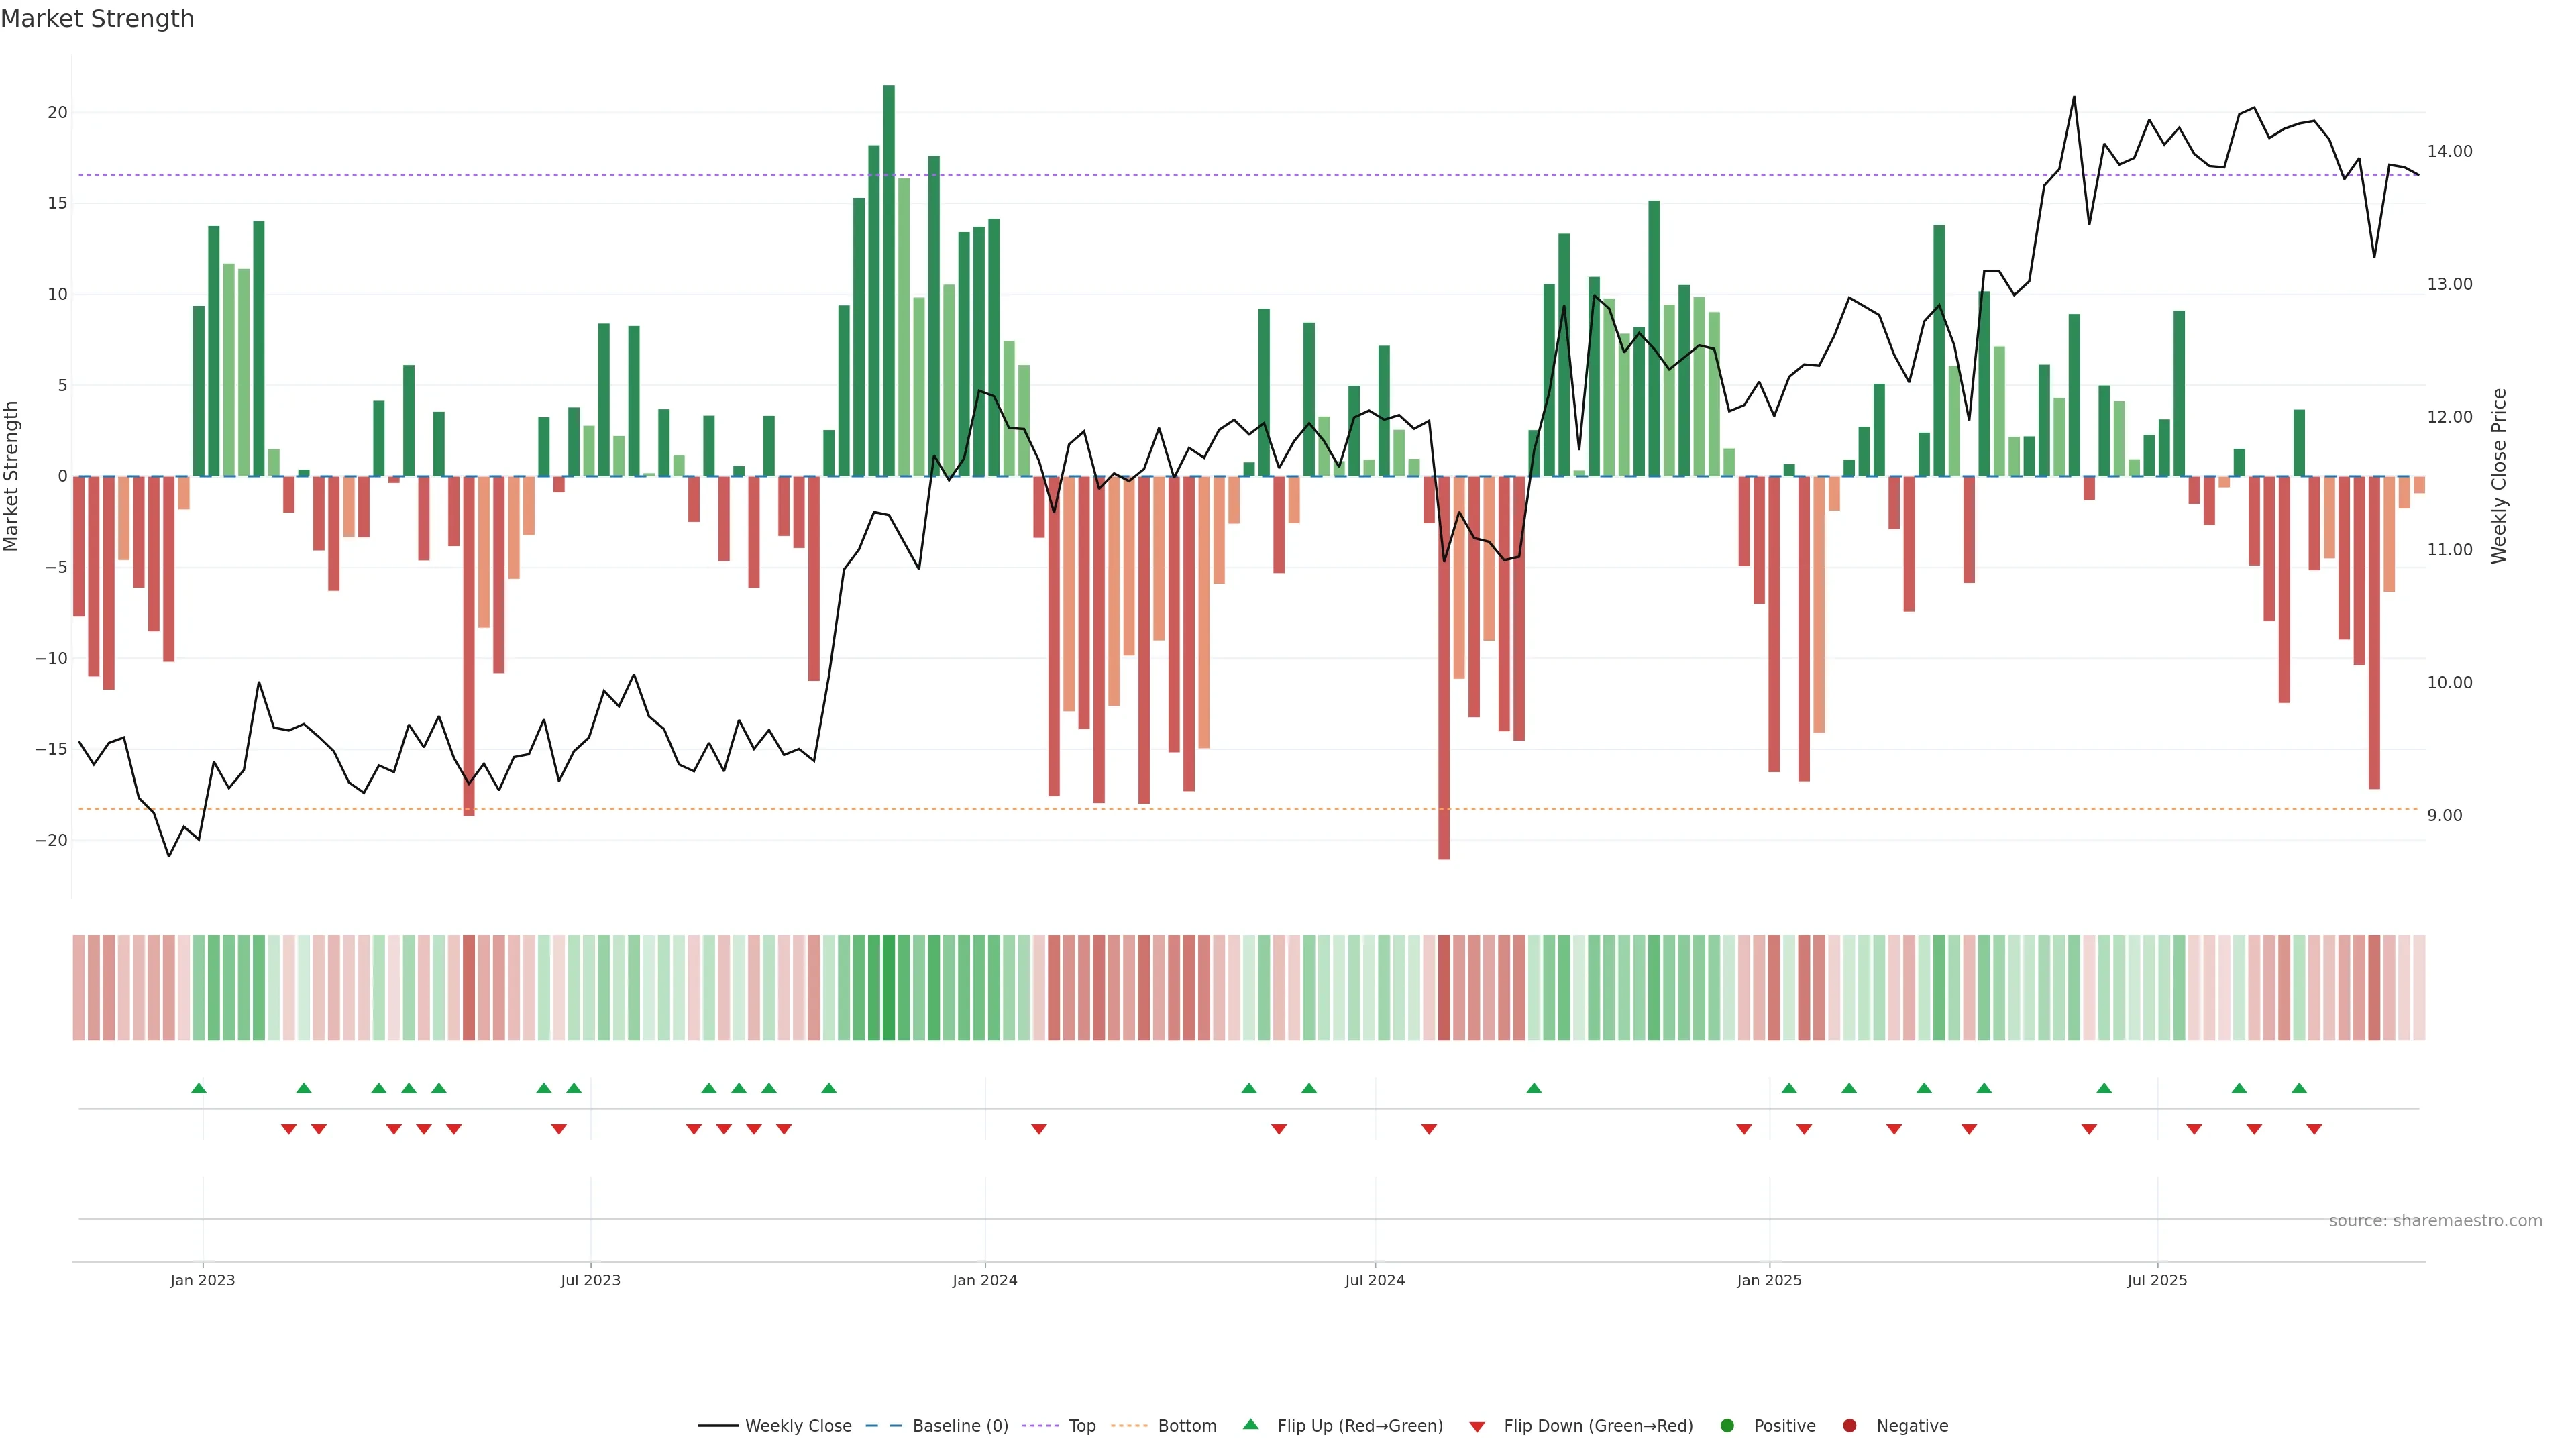Click the Jul 2025 x-axis label
The height and width of the screenshot is (1449, 2576).
click(x=2157, y=1280)
